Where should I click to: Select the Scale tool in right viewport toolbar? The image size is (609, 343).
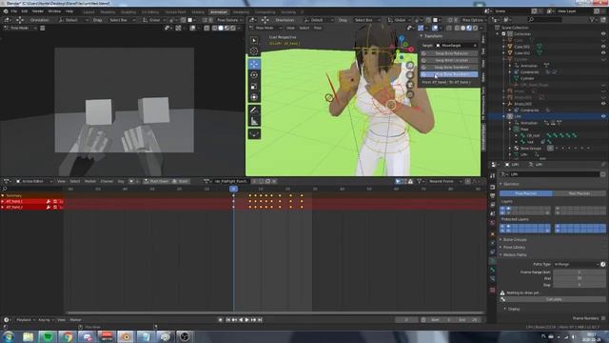point(254,86)
